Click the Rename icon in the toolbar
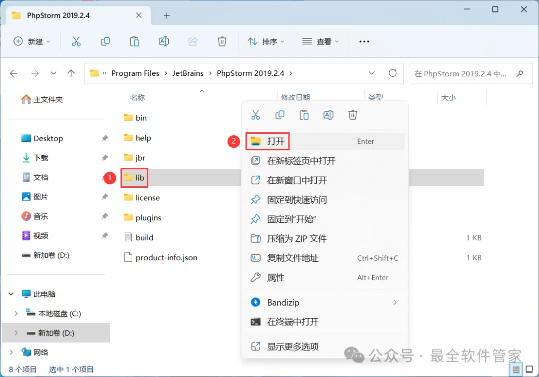The width and height of the screenshot is (539, 377). [x=164, y=41]
